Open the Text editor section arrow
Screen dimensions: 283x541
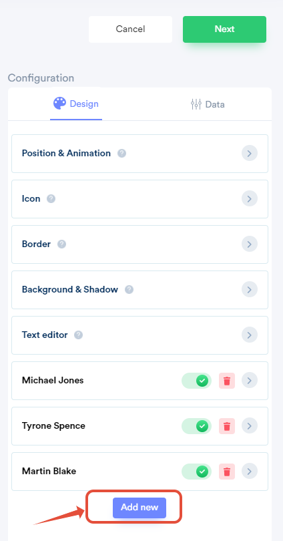(250, 335)
